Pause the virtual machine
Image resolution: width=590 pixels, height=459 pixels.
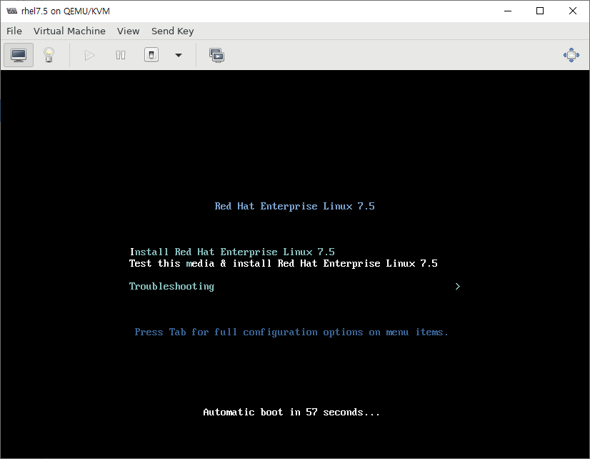[121, 55]
